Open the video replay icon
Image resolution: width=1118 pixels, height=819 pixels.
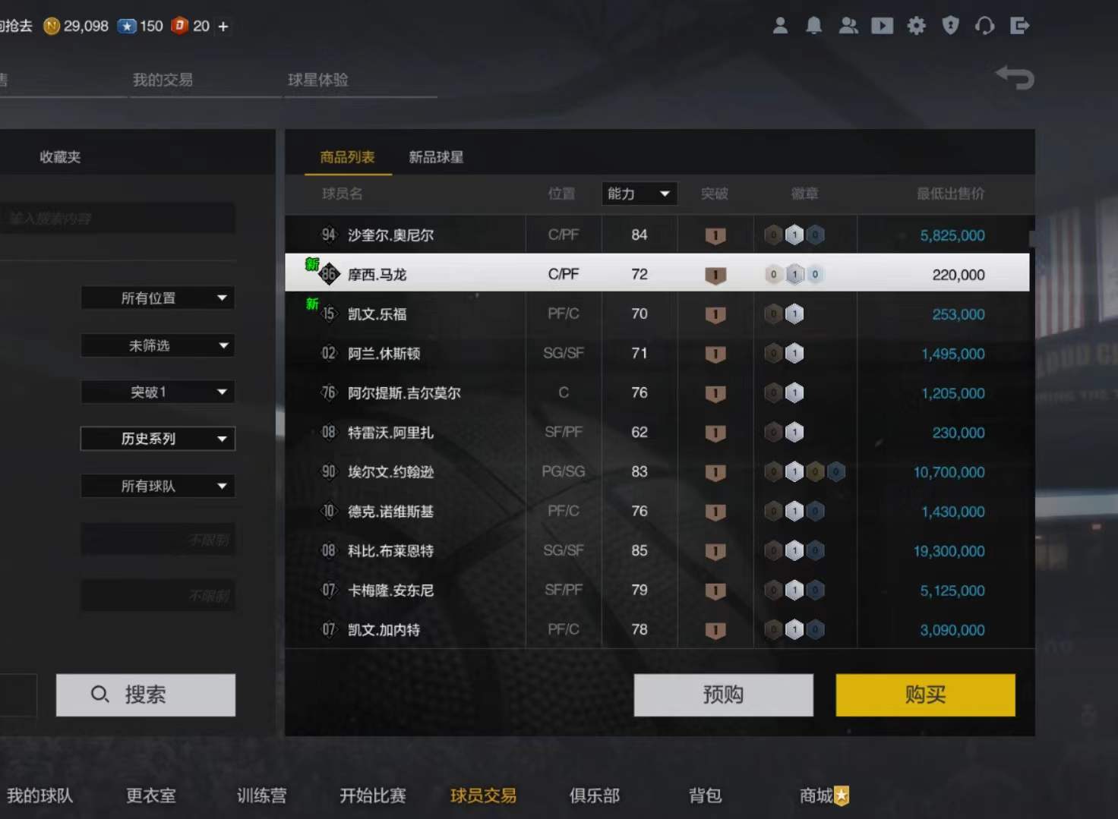[x=882, y=26]
